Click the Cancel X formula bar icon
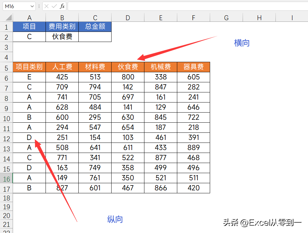 [x=47, y=6]
